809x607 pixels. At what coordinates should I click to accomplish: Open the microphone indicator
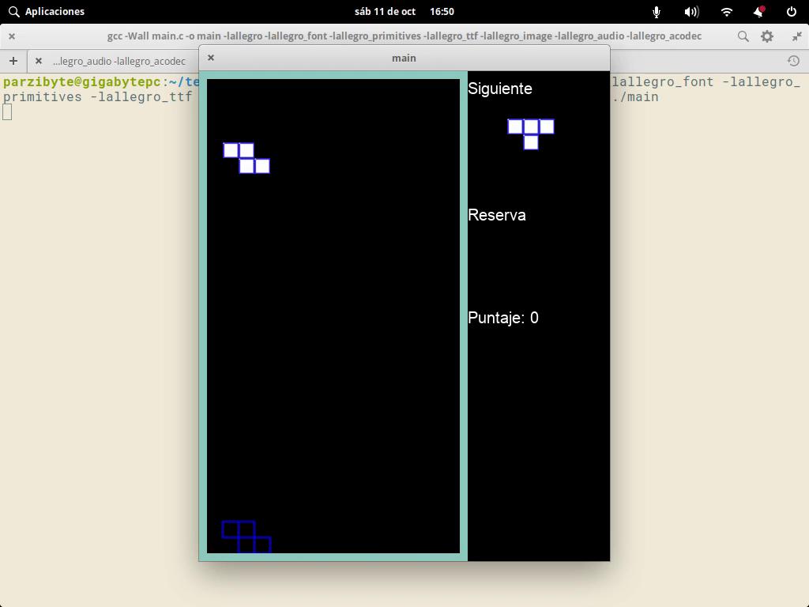pyautogui.click(x=657, y=12)
